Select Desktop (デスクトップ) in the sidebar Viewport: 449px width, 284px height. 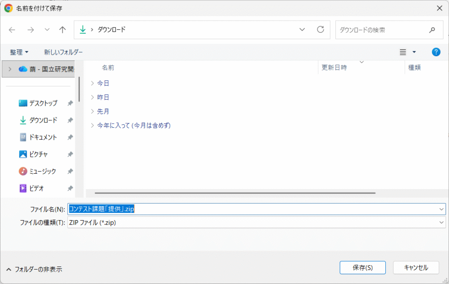[x=43, y=103]
